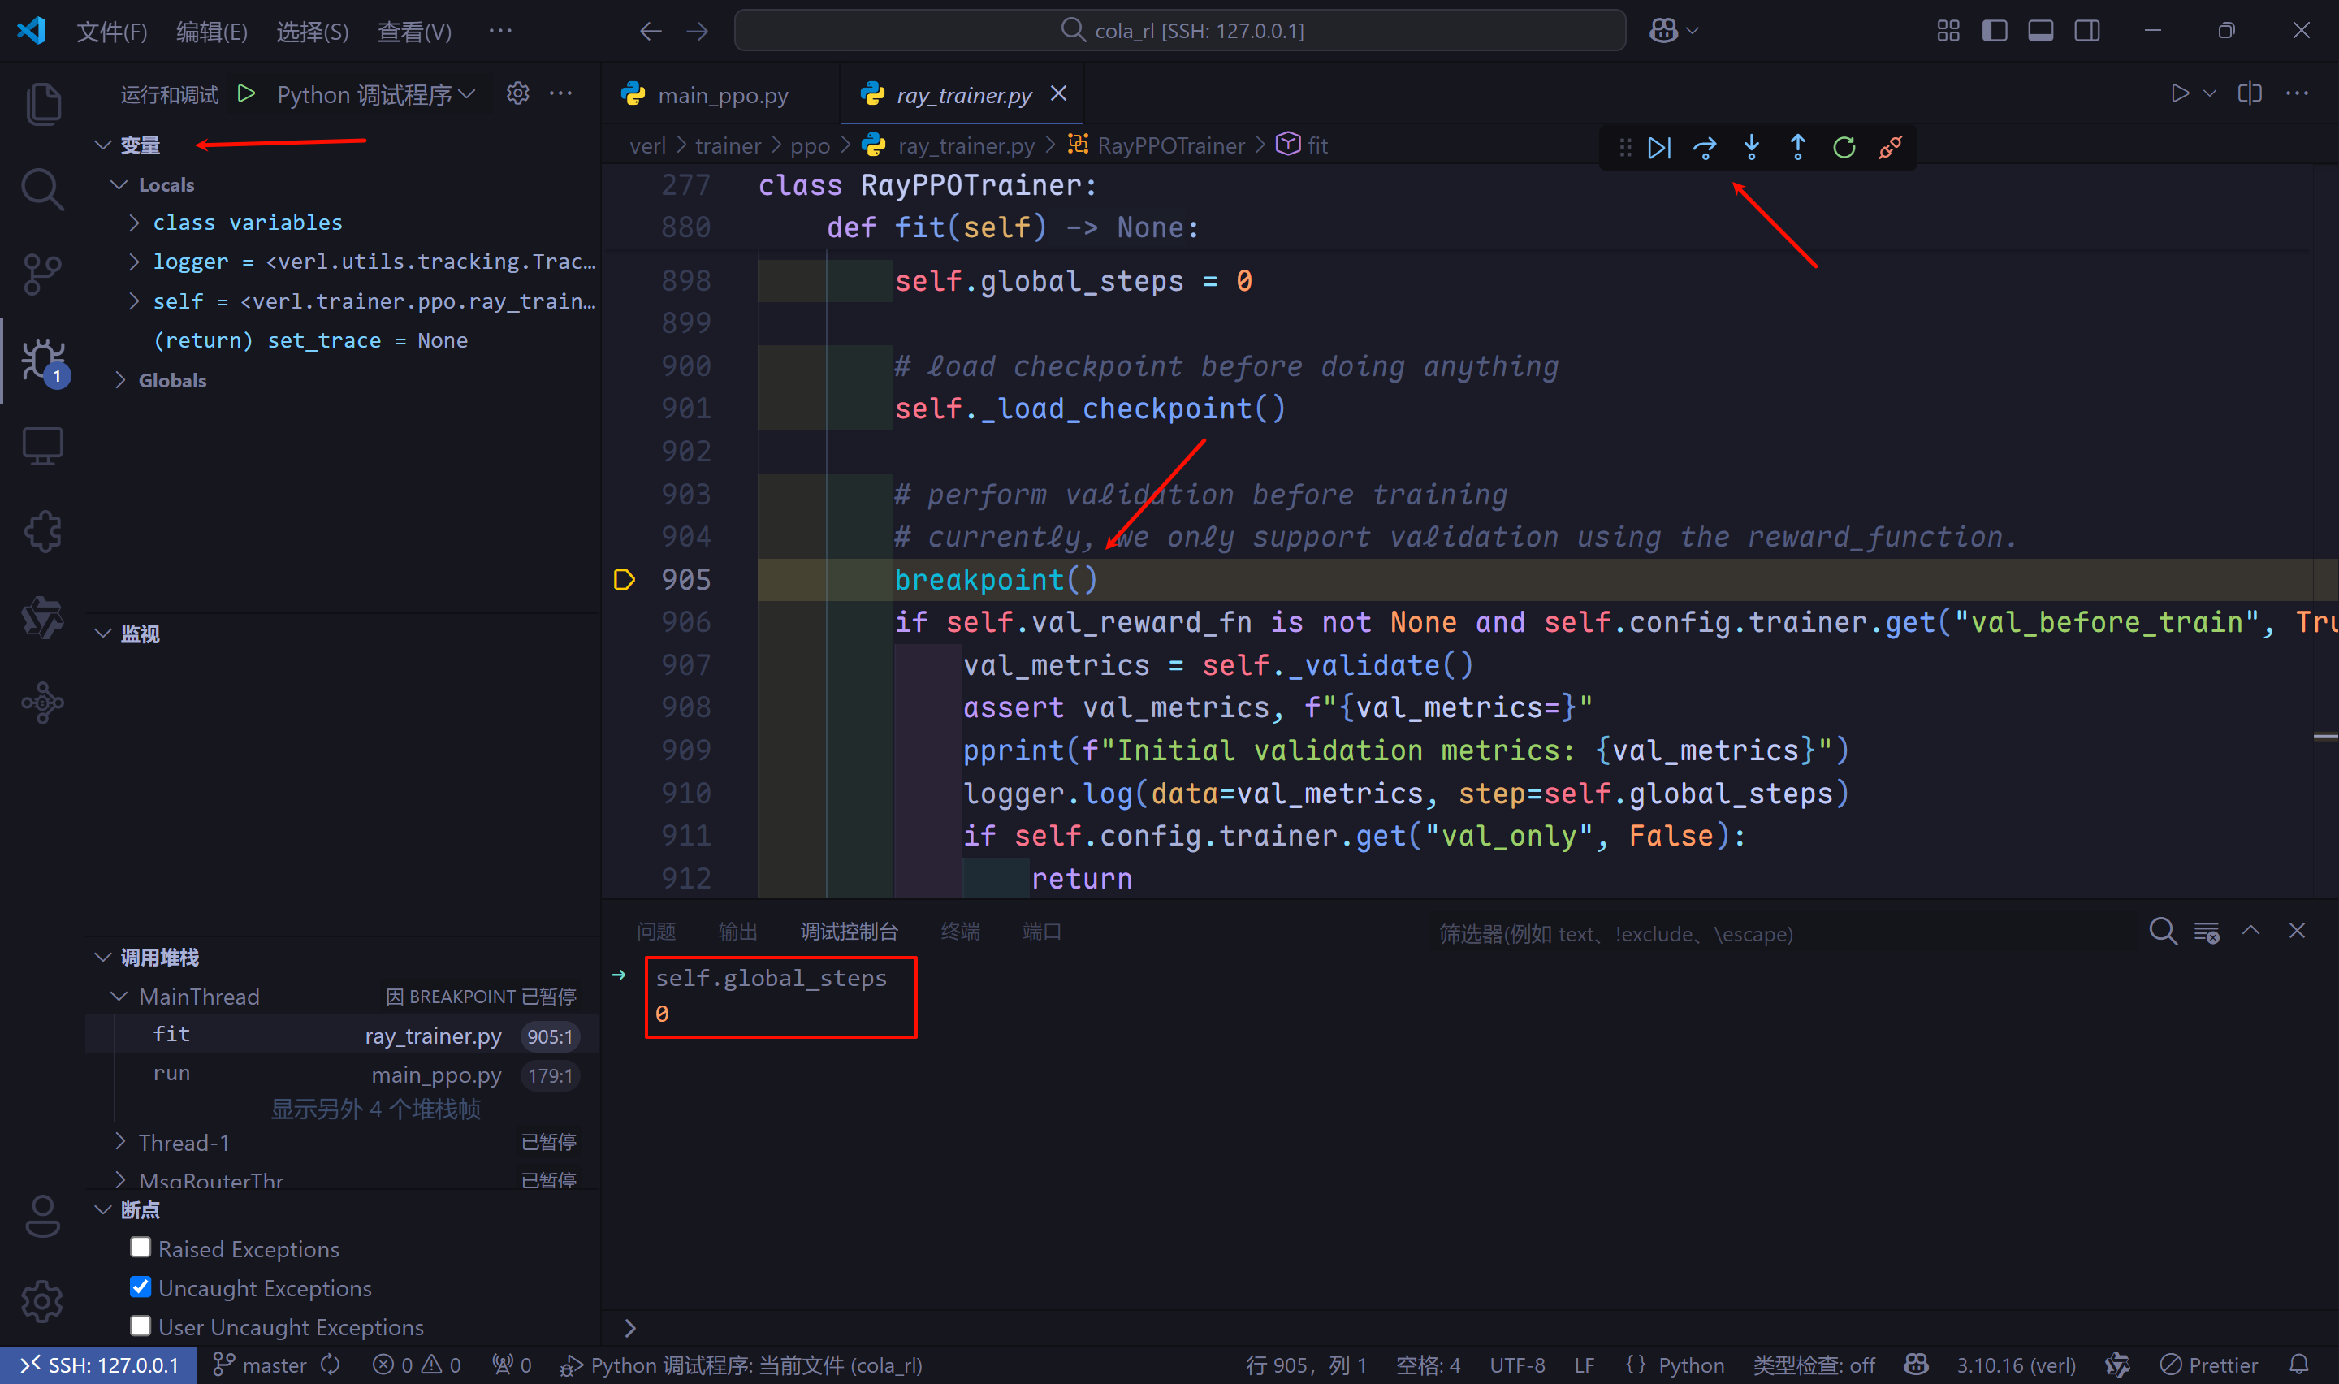Show the 4 additional stack frames
This screenshot has width=2339, height=1384.
[376, 1109]
